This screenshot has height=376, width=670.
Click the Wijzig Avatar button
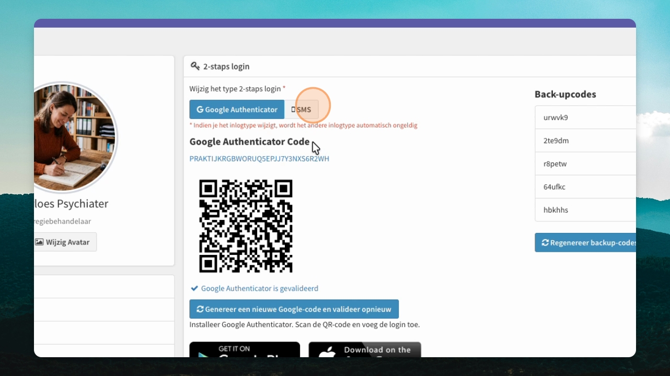point(65,242)
